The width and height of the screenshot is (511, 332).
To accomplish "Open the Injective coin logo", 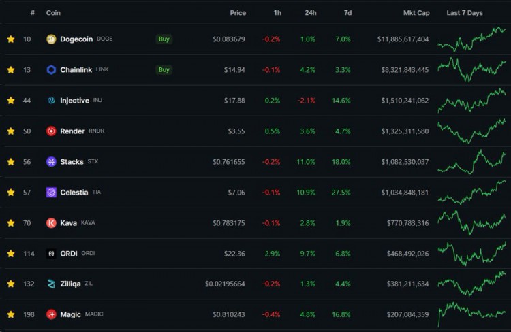I will pos(51,101).
